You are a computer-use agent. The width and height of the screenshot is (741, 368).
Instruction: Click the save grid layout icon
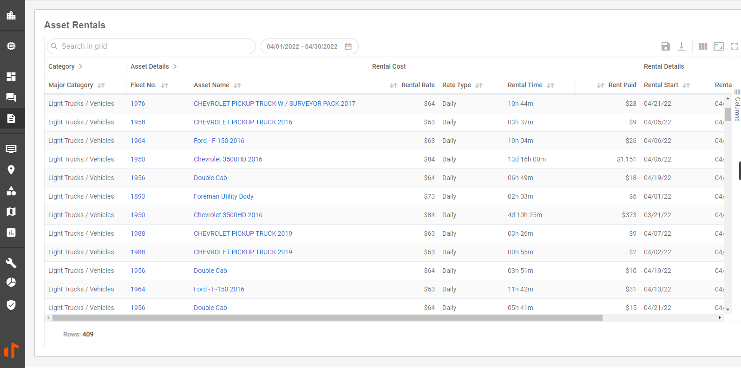point(665,46)
